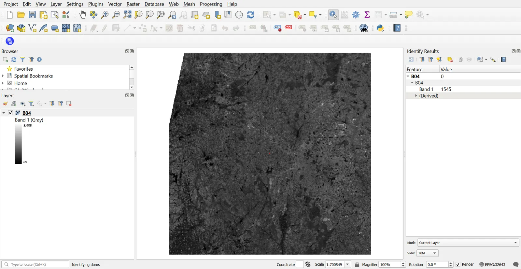Toggle B04 layer visibility checkbox
Screen dimensions: 521x269
(x=10, y=113)
